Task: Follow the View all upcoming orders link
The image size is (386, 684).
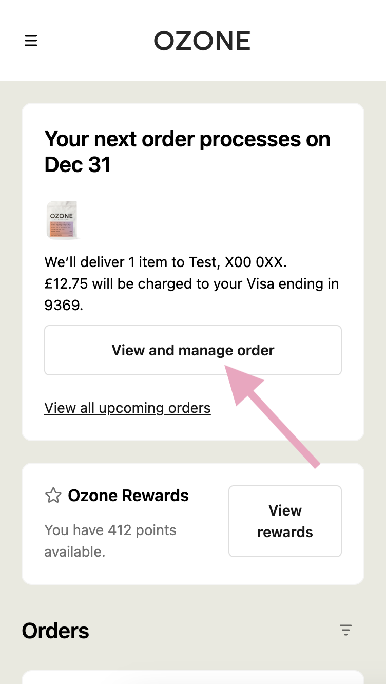Action: [127, 408]
